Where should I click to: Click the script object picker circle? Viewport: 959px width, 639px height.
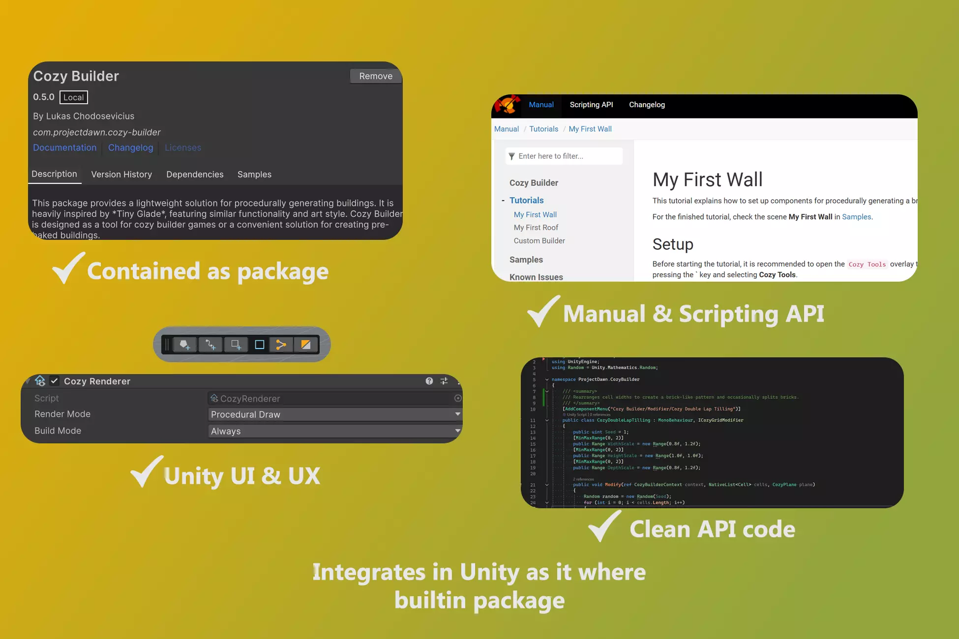click(x=458, y=398)
